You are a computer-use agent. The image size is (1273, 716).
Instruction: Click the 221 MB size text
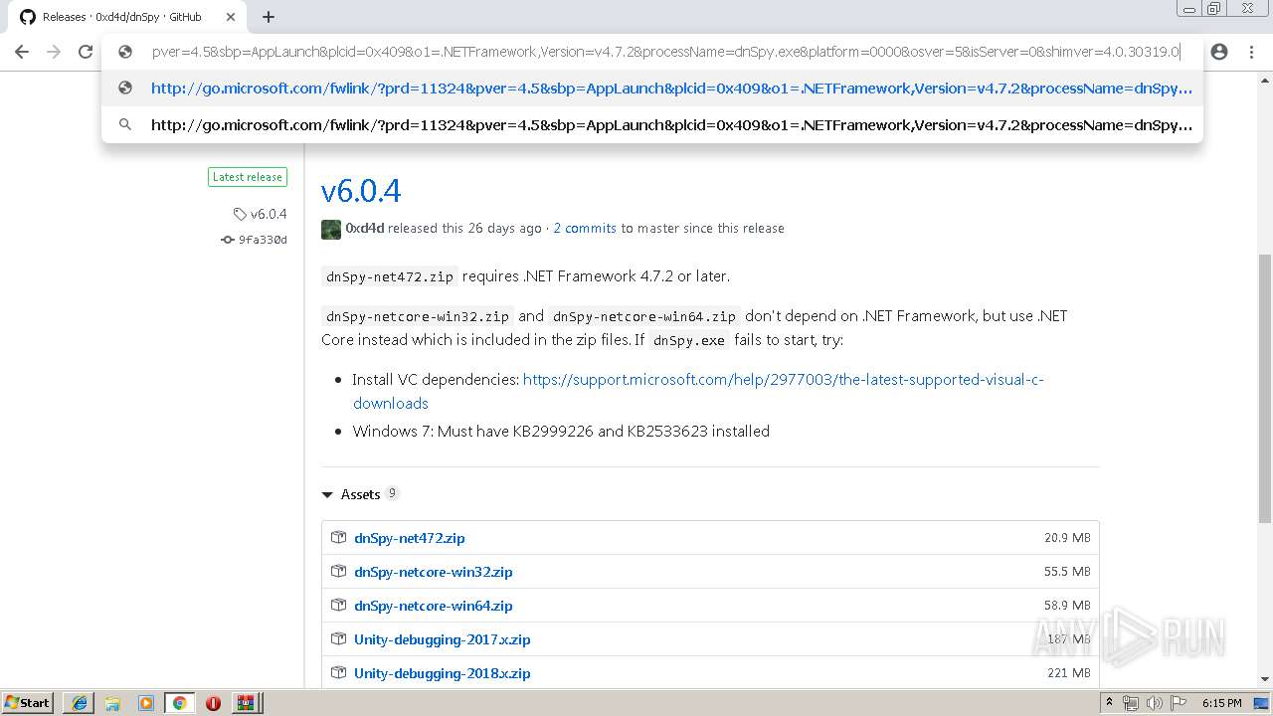(1070, 673)
